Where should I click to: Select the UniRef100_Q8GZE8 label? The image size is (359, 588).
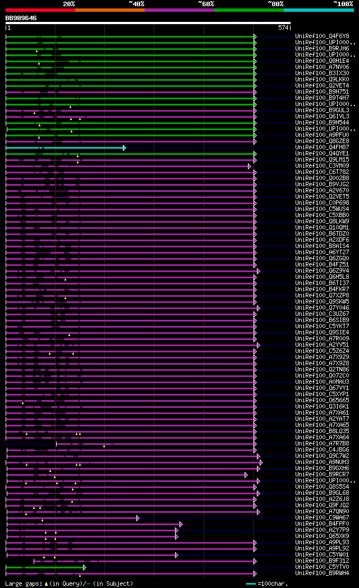tap(322, 141)
